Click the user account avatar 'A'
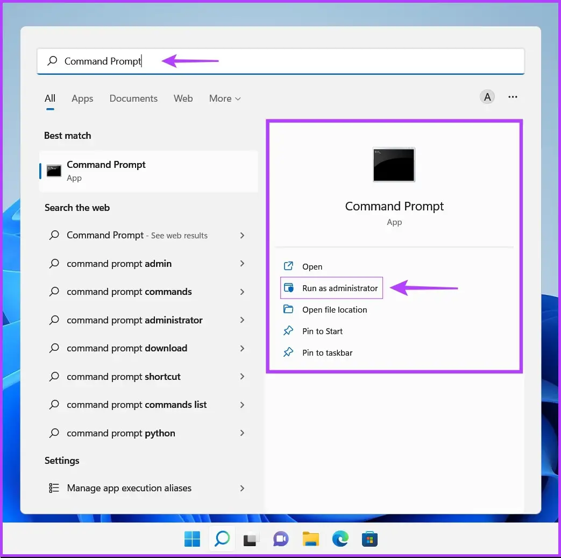 (x=487, y=97)
